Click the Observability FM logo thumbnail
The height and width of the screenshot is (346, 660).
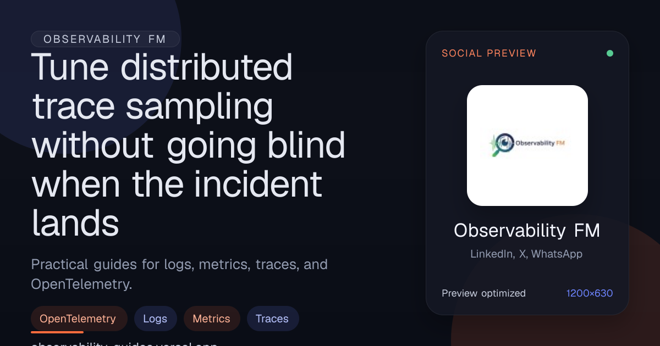point(527,146)
